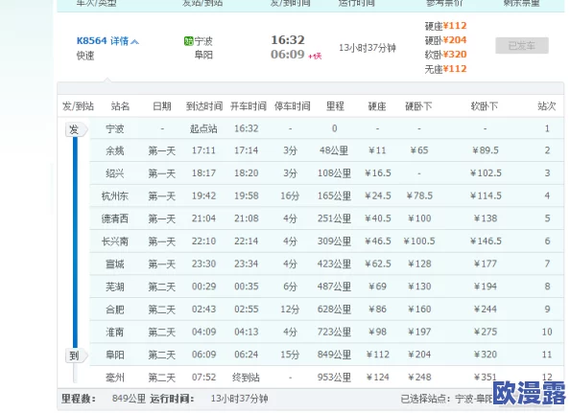Viewport: 570px width, 413px height.
Task: Click the 杭州东 station row name
Action: coord(115,196)
